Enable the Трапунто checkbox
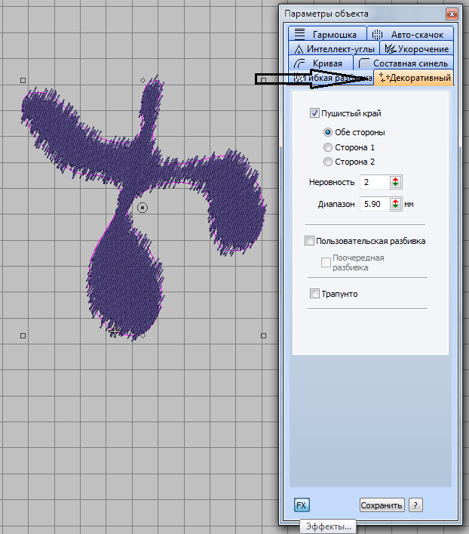The height and width of the screenshot is (534, 469). pos(314,294)
